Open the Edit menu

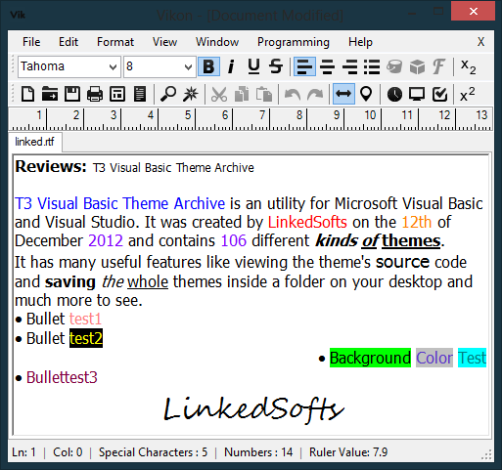pos(68,42)
